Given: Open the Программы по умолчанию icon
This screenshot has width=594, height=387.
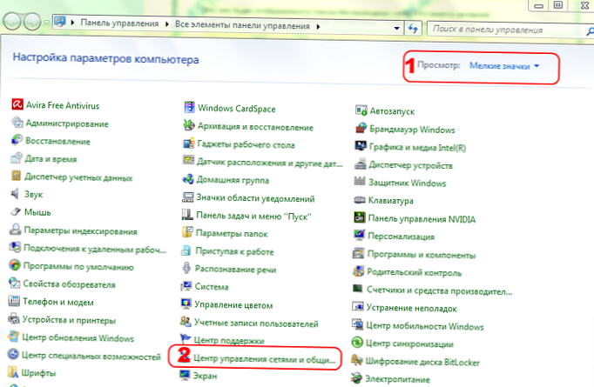Looking at the screenshot, I should tap(15, 265).
